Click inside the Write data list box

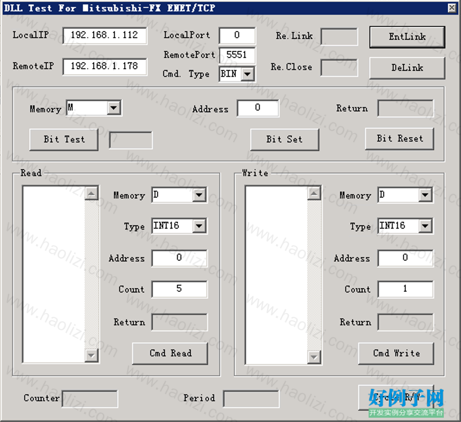[x=277, y=275]
